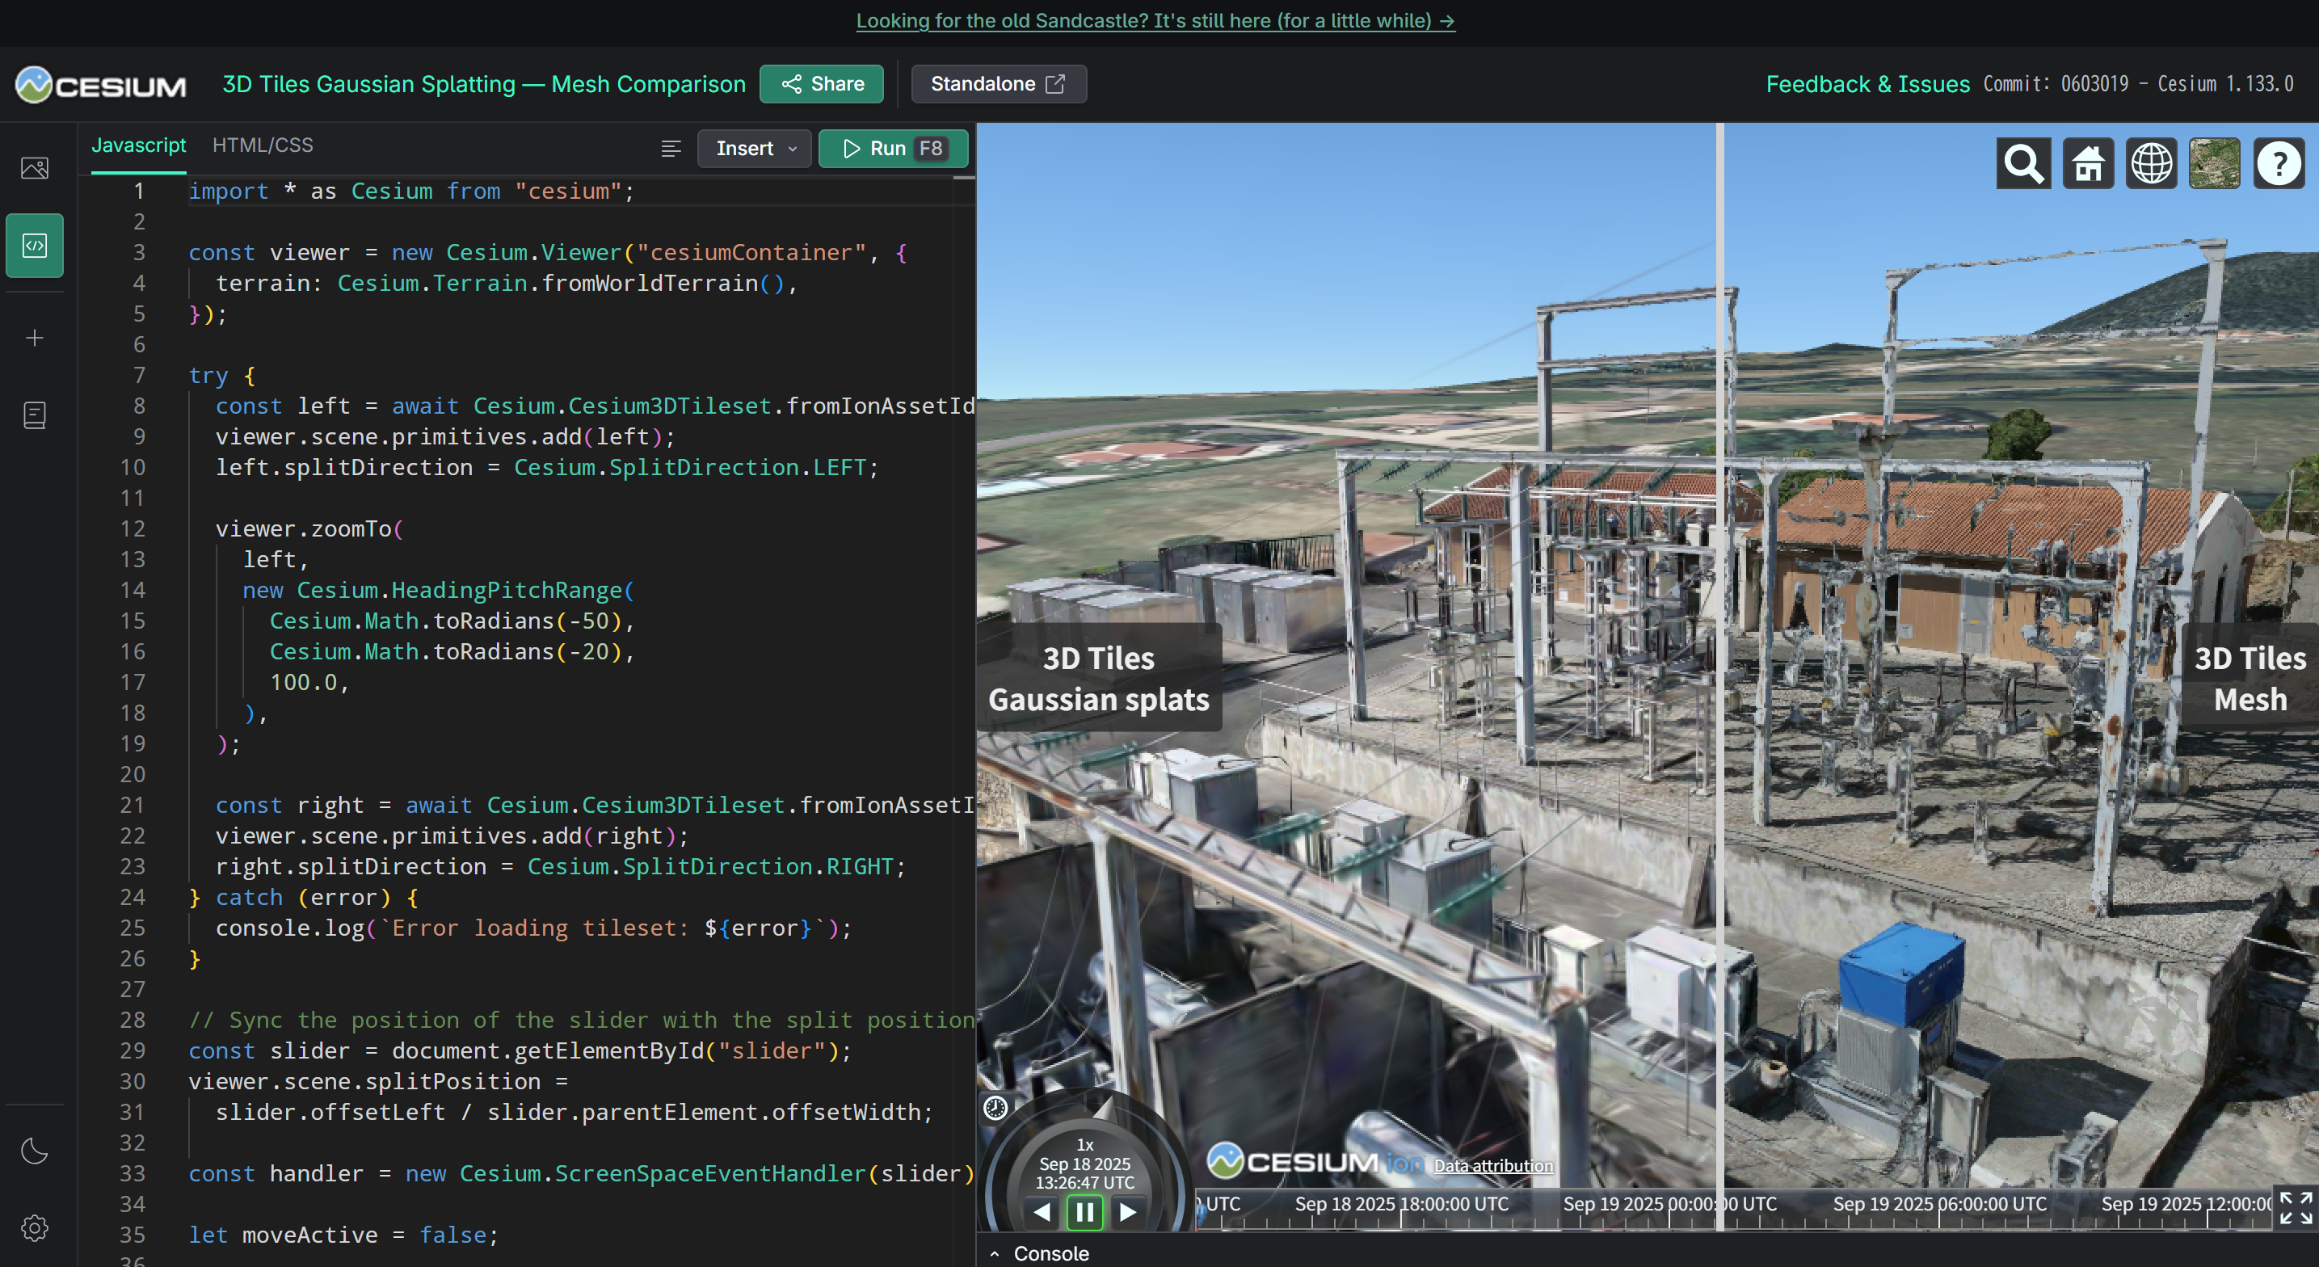The height and width of the screenshot is (1267, 2319).
Task: Toggle dark mode with the moon icon
Action: click(x=34, y=1150)
